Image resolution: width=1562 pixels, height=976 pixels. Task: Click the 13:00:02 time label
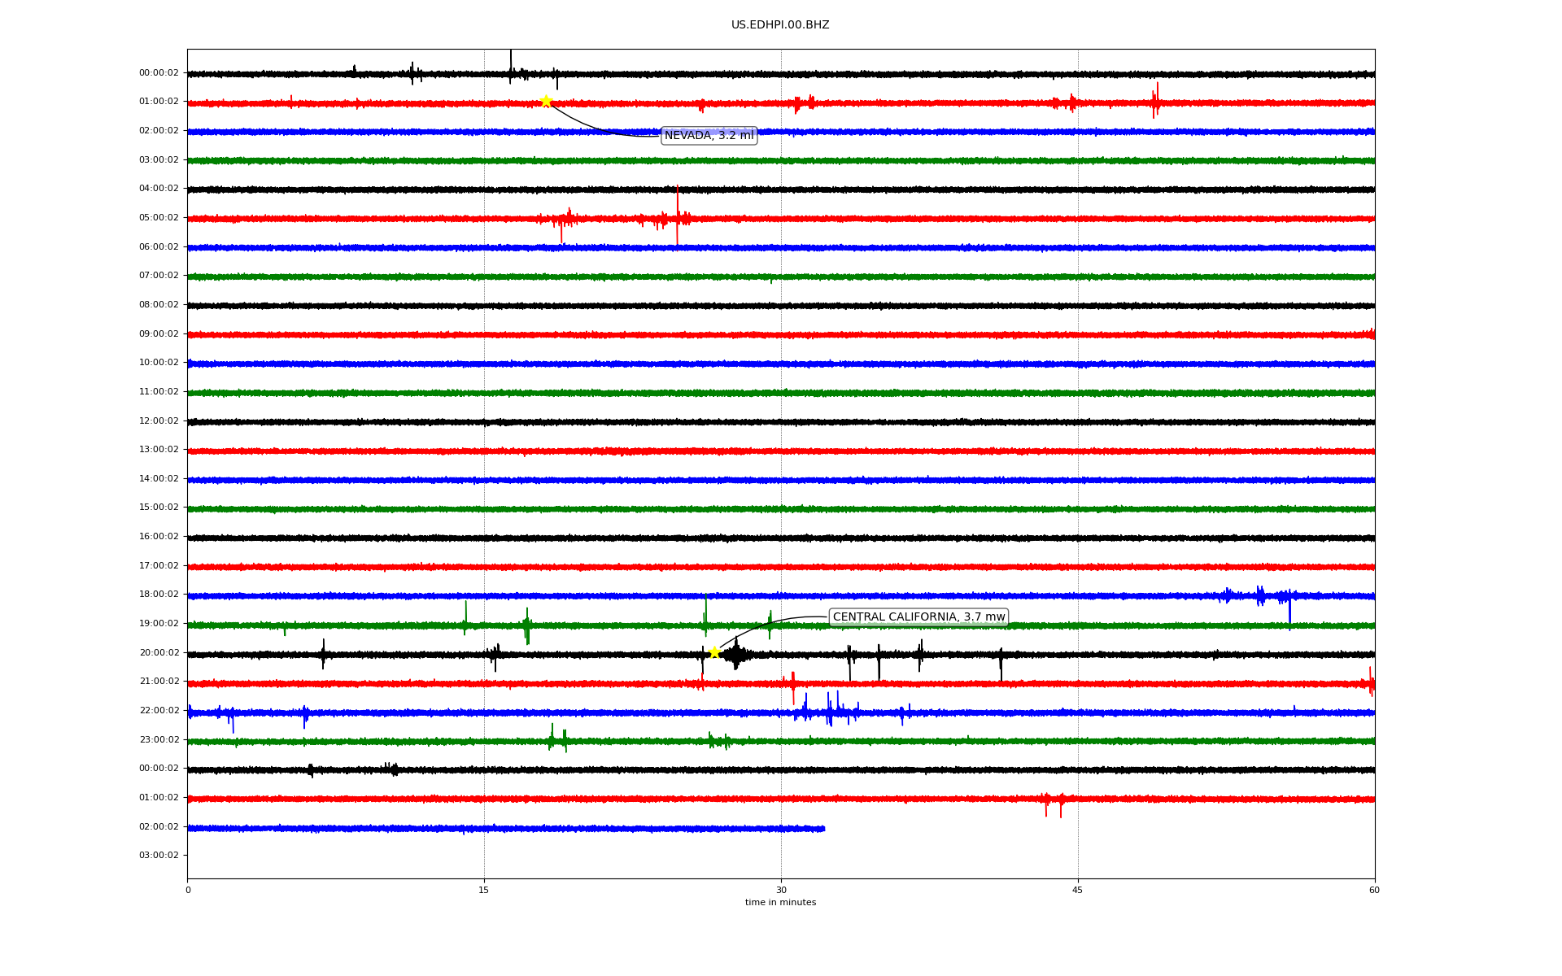(x=159, y=450)
